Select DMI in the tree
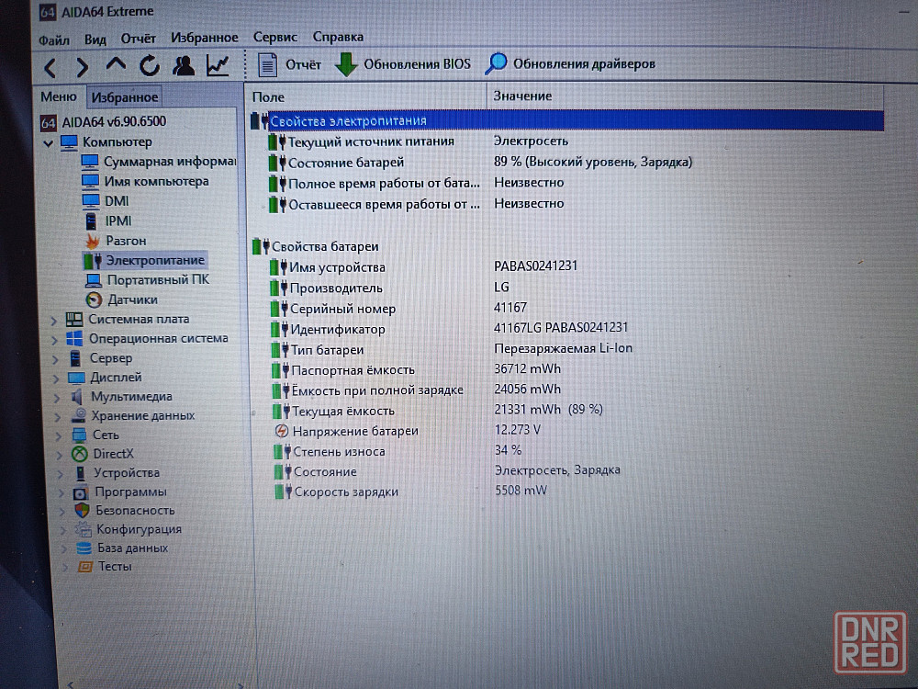This screenshot has height=689, width=918. (x=117, y=201)
